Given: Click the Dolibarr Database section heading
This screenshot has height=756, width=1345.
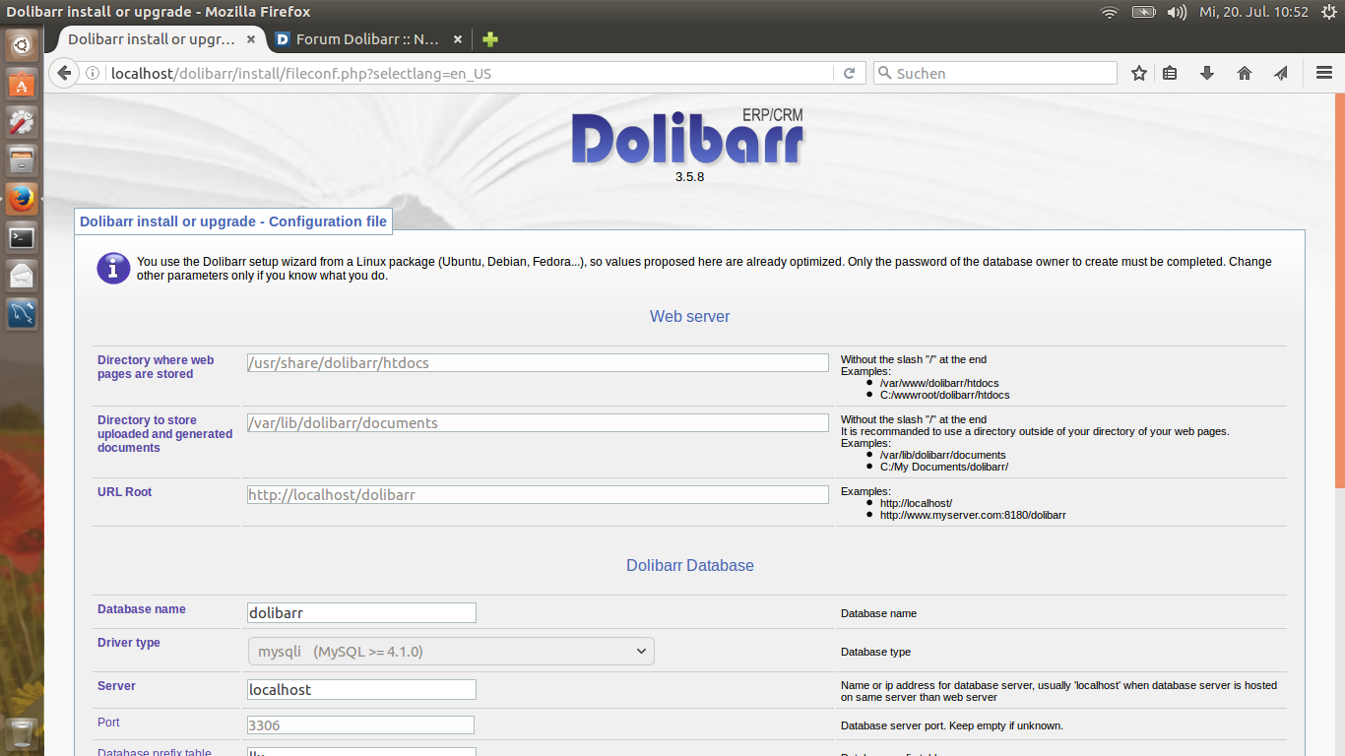Looking at the screenshot, I should [x=690, y=566].
